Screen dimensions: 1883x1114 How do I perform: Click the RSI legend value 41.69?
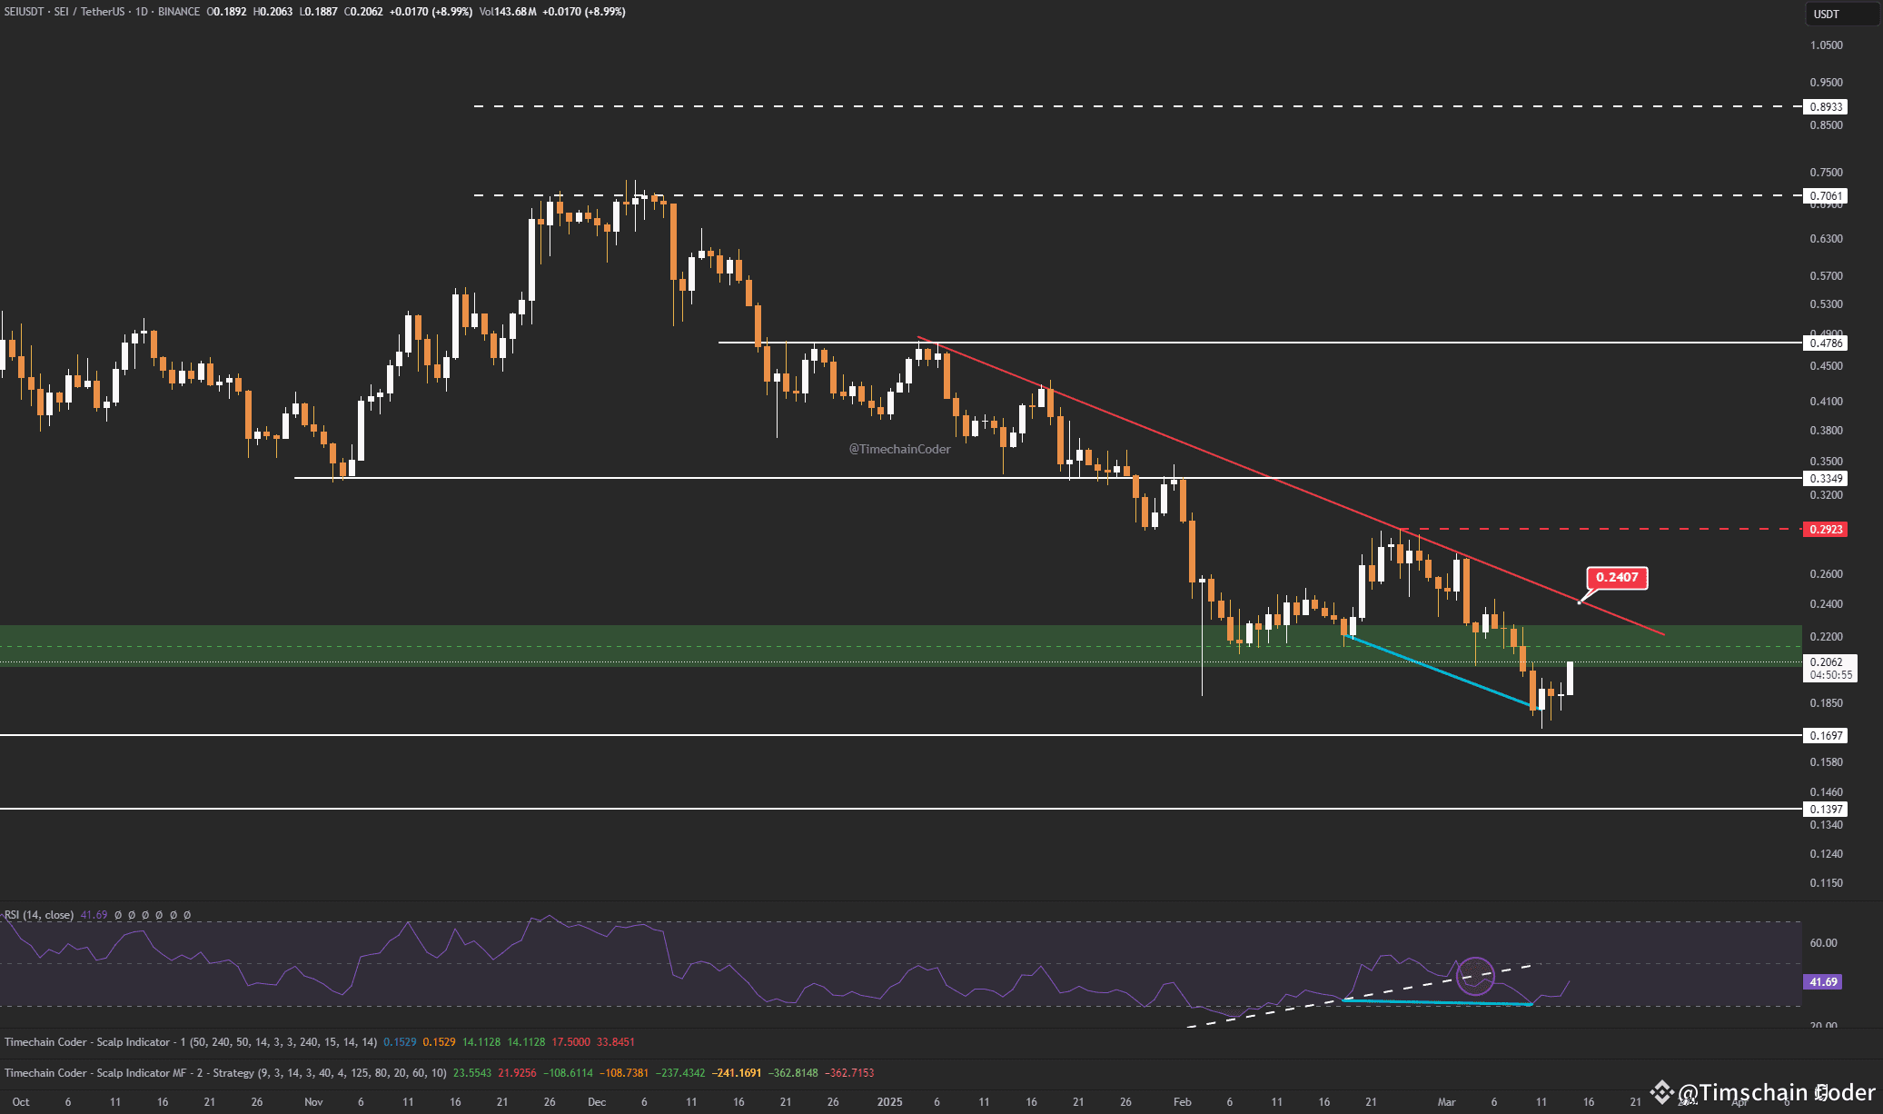point(94,915)
